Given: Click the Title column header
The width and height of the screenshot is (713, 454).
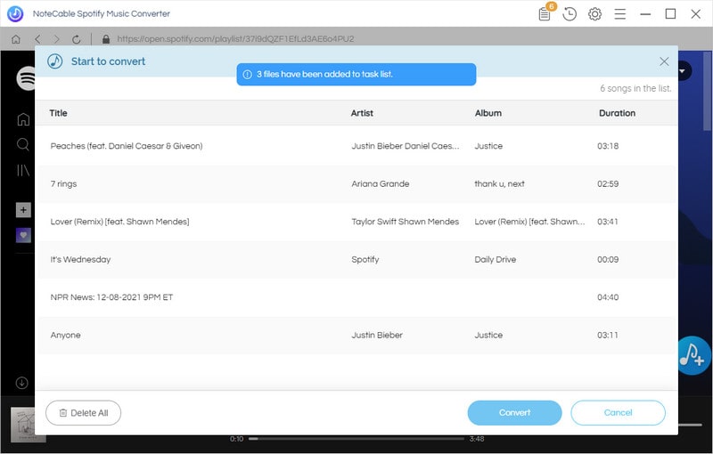Looking at the screenshot, I should click(x=58, y=113).
